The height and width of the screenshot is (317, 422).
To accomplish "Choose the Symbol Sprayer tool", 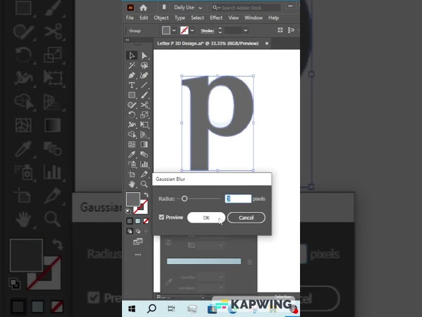I will pyautogui.click(x=132, y=164).
